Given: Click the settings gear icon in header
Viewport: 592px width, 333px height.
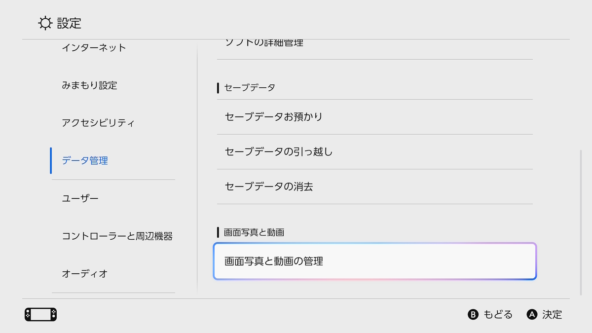Looking at the screenshot, I should [x=45, y=23].
